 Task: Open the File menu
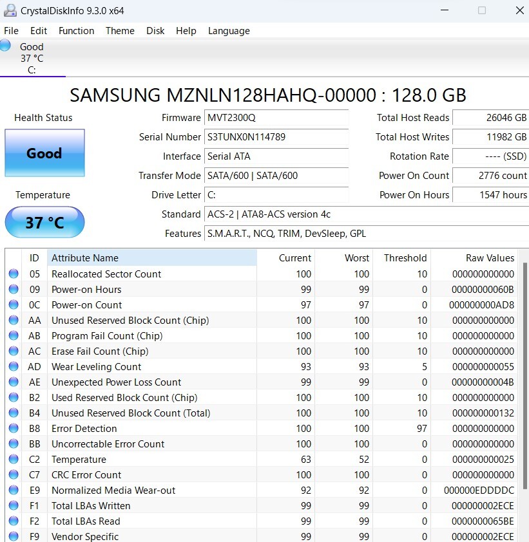[x=11, y=31]
